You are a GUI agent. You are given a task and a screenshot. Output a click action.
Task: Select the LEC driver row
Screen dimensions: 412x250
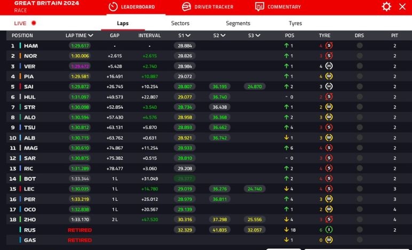(x=30, y=189)
